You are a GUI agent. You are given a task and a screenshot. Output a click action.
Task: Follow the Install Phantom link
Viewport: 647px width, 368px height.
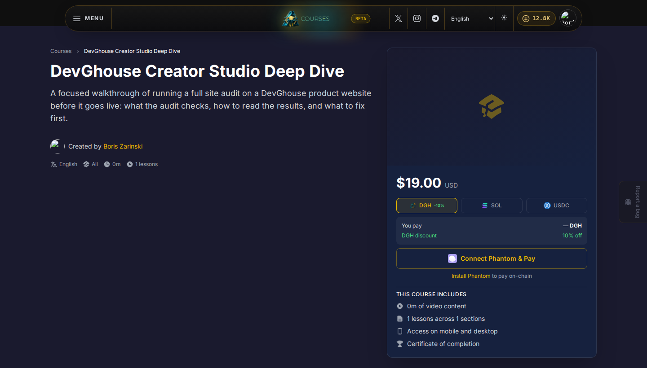pos(471,276)
